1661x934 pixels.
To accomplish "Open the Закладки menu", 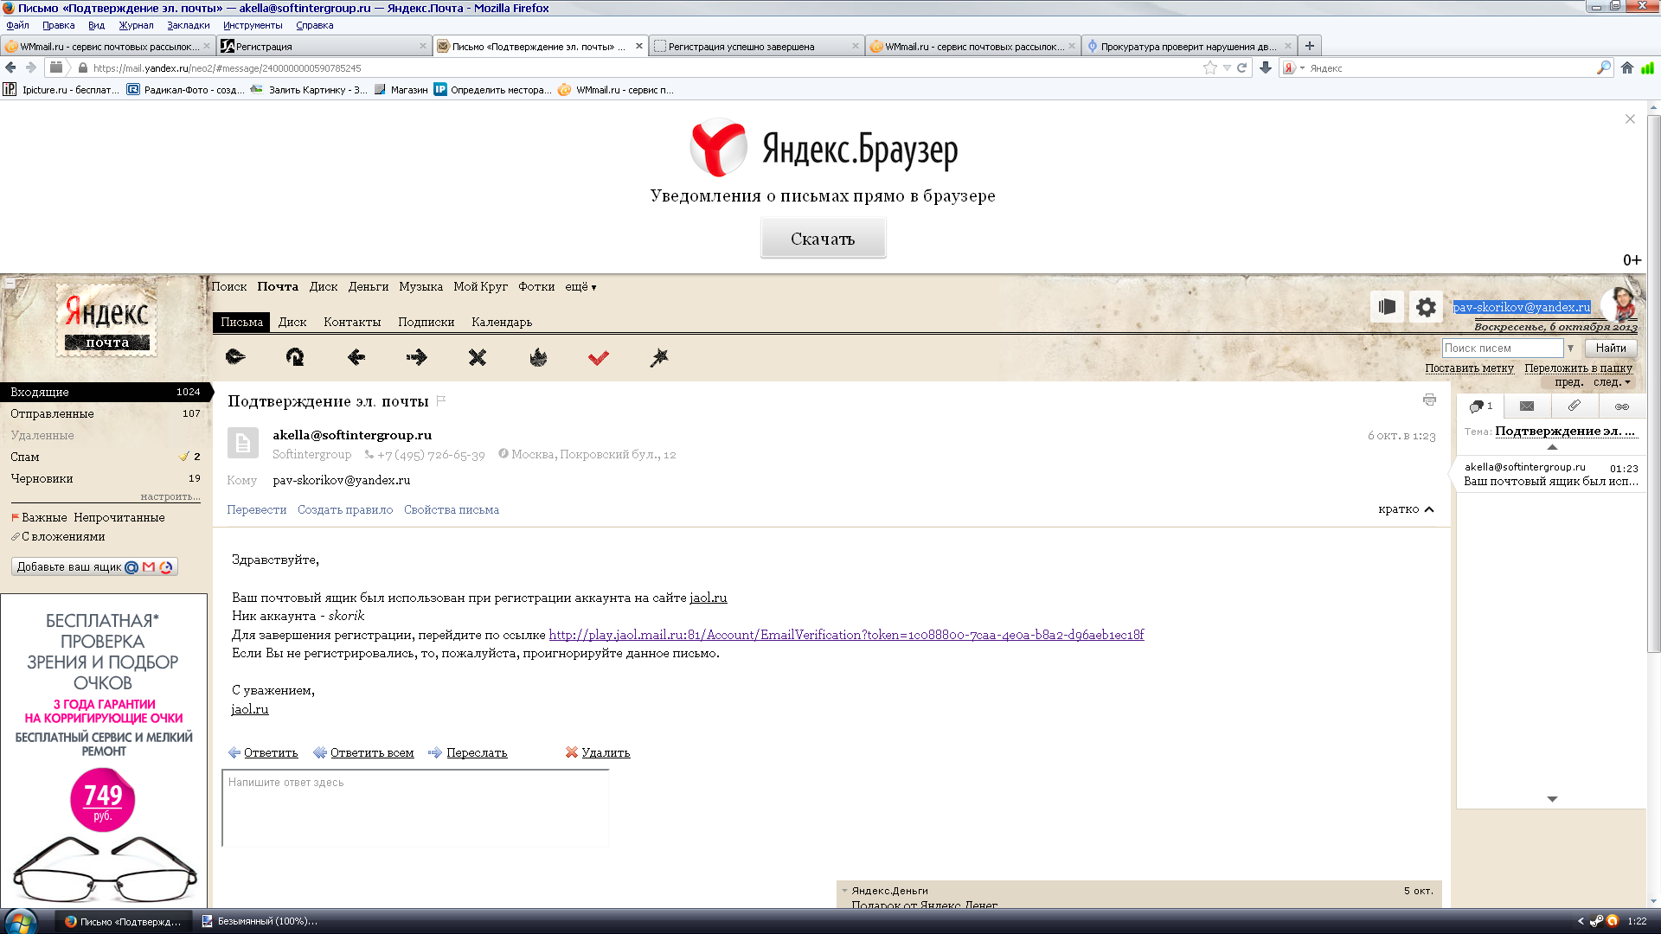I will 189,25.
